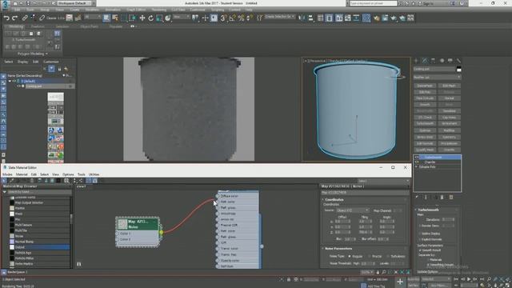Open scene explorer Display menu

click(22, 62)
